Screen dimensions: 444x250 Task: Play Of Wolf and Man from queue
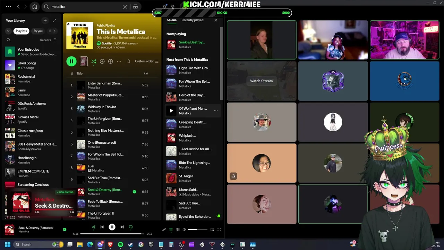click(x=171, y=111)
